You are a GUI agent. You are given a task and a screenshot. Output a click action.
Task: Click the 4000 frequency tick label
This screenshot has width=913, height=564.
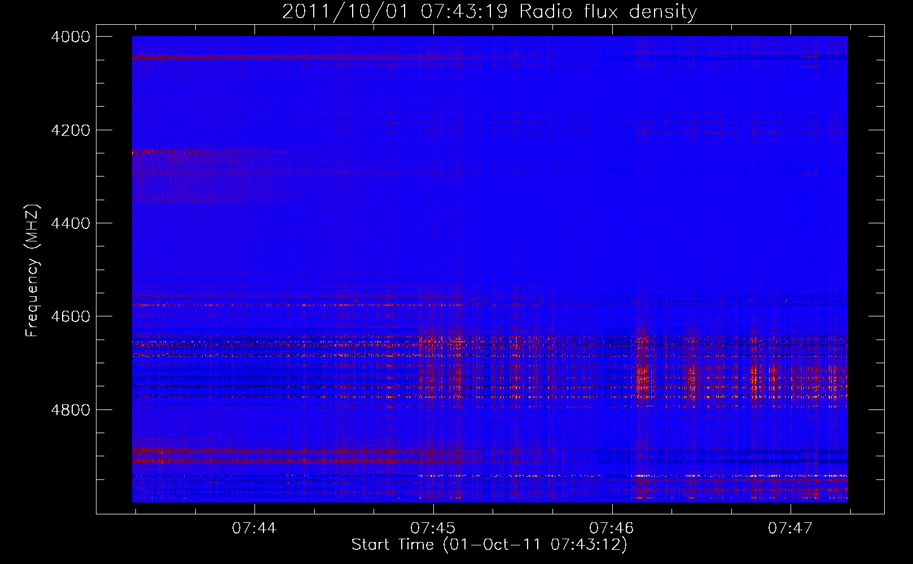pos(71,37)
